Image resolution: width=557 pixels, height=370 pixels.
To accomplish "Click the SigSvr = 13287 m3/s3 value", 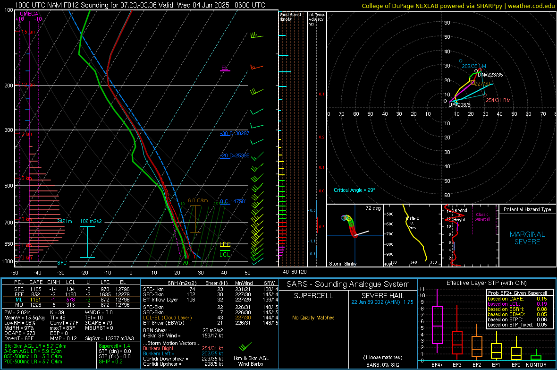I will (110, 338).
